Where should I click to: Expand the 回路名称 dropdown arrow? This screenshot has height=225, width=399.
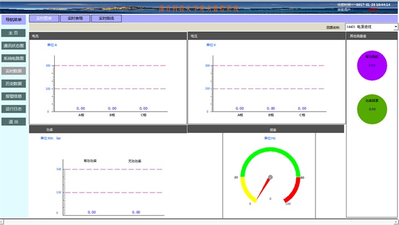(x=396, y=27)
